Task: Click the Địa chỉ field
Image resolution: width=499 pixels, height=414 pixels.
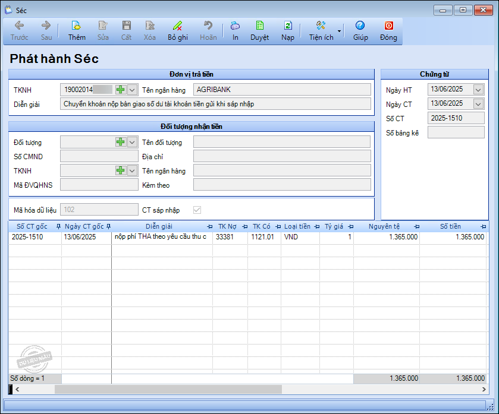Action: point(282,156)
